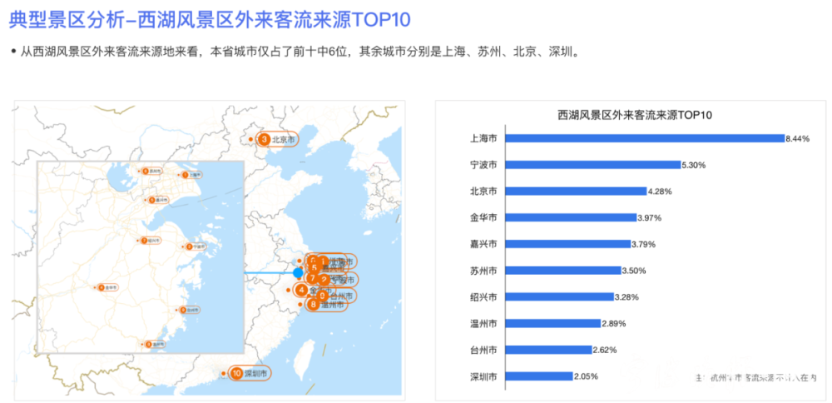Click the 苏州市 bar in the chart

[563, 271]
